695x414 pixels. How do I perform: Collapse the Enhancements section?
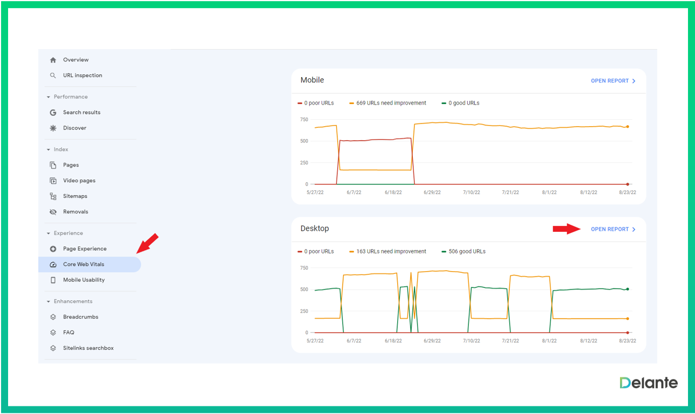click(49, 301)
